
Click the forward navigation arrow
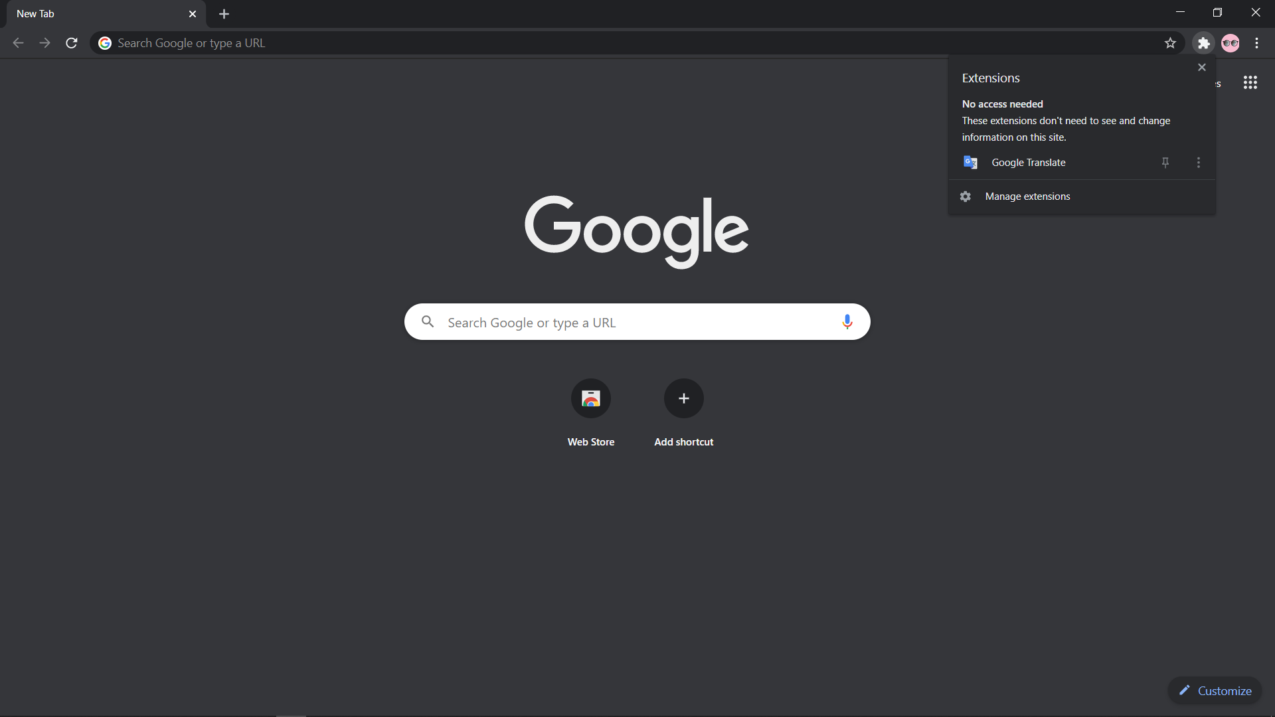coord(44,43)
